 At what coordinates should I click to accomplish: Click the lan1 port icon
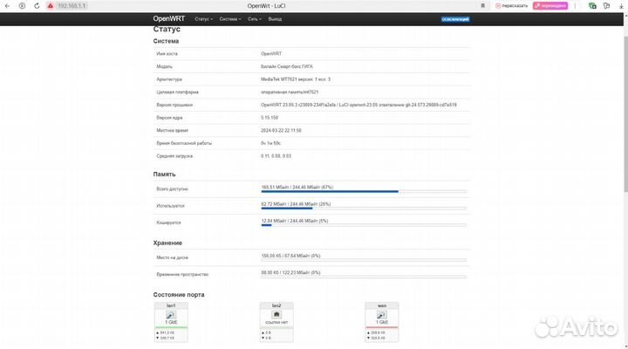click(x=171, y=315)
